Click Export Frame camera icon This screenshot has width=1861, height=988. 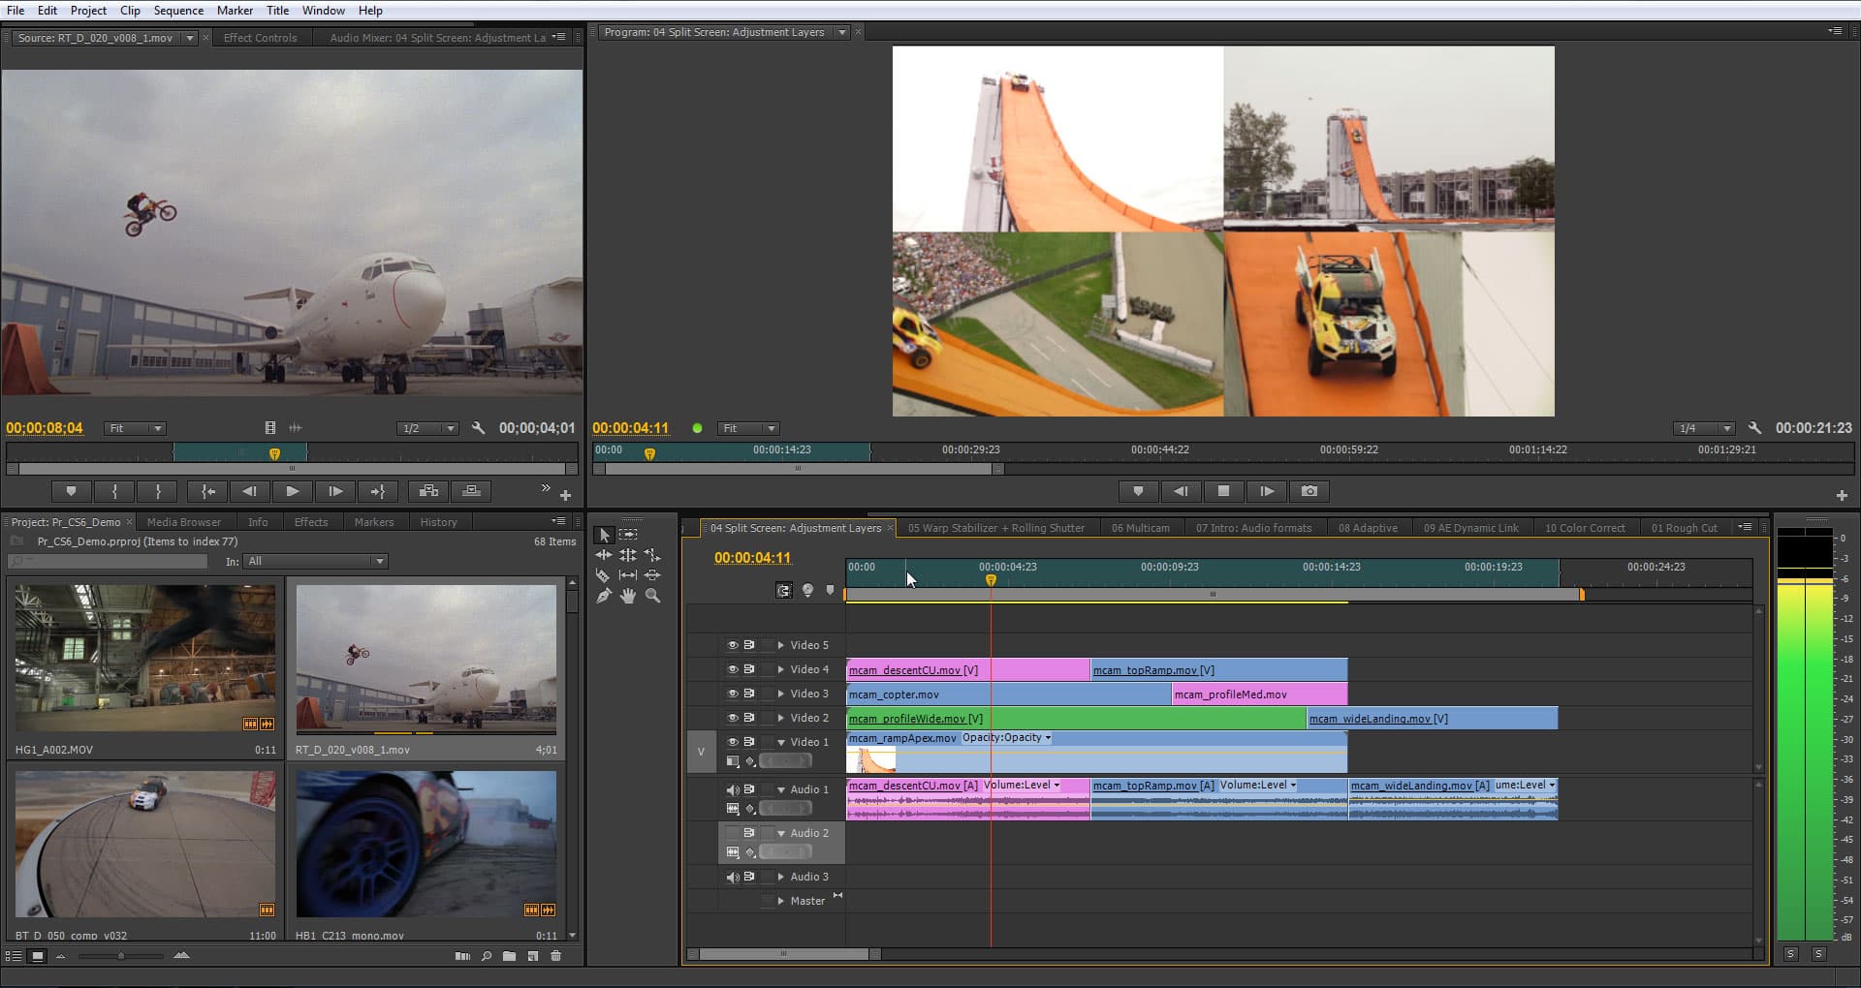tap(1309, 491)
